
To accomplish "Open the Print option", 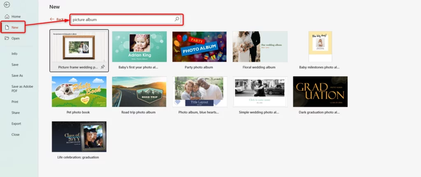I will (15, 102).
